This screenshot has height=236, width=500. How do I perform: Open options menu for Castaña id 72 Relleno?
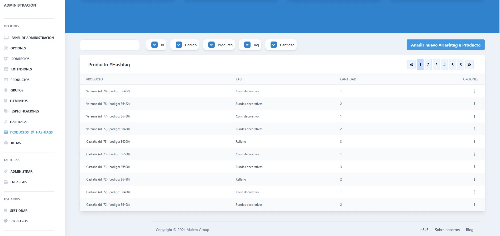(x=474, y=179)
